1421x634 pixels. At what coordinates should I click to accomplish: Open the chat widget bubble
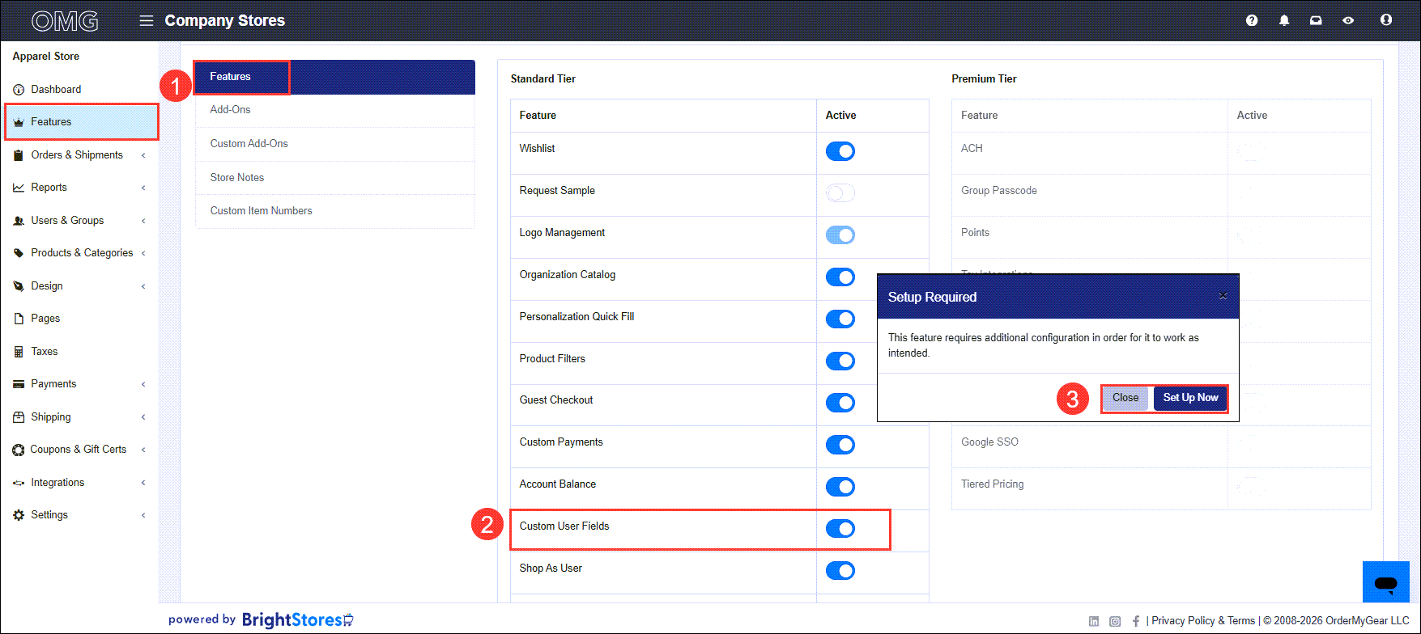(1386, 582)
